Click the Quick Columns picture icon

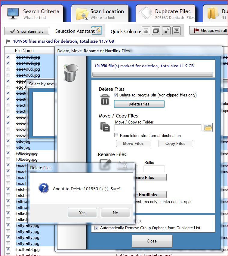tap(176, 31)
